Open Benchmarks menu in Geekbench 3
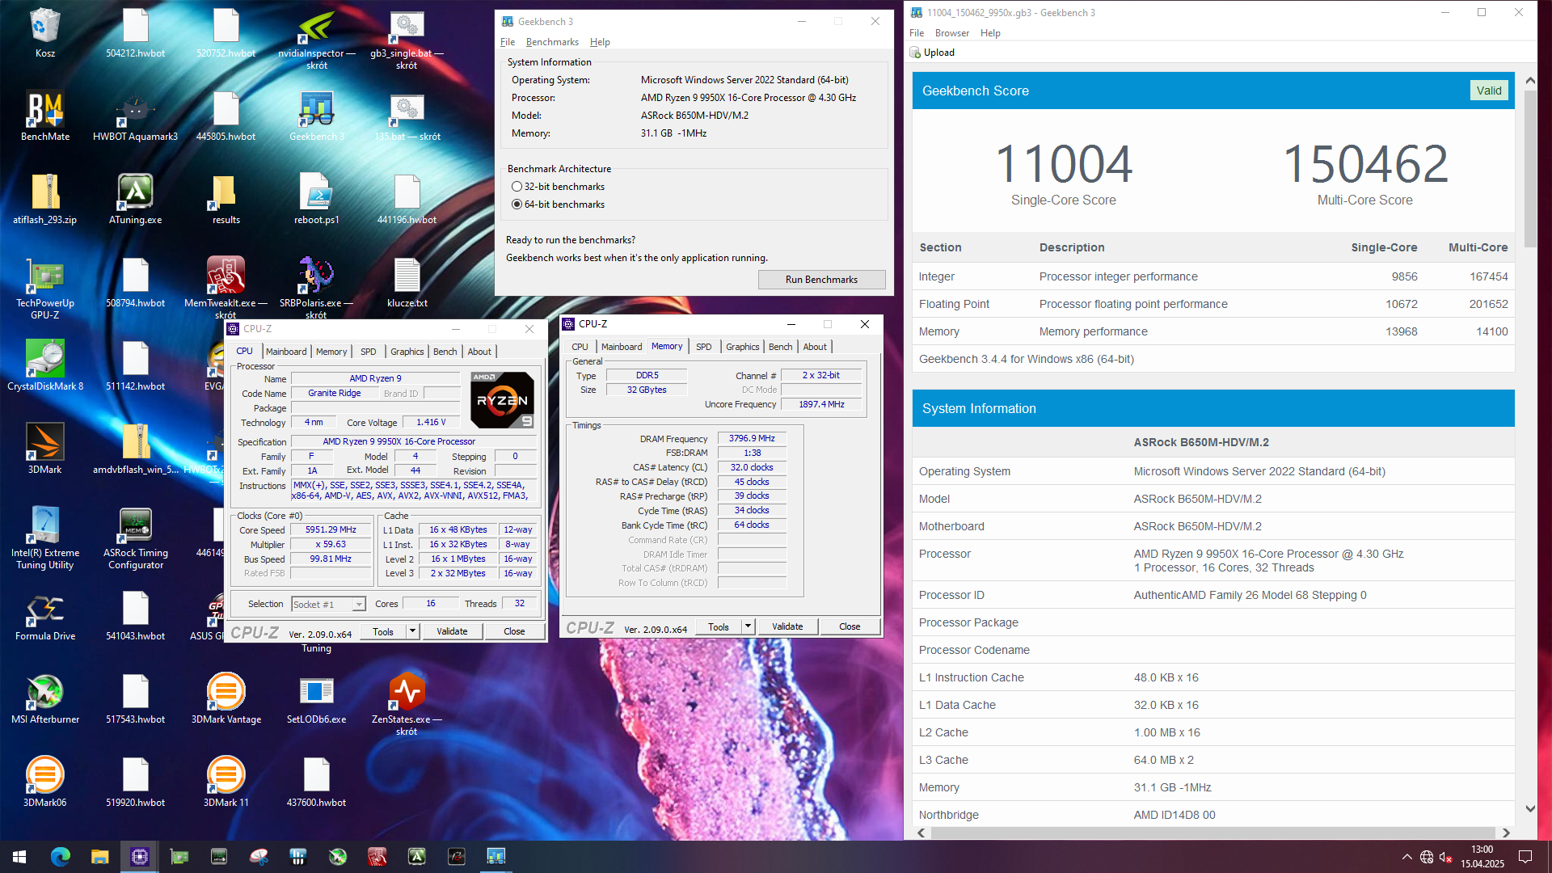Screen dimensions: 1552x873 coord(552,42)
